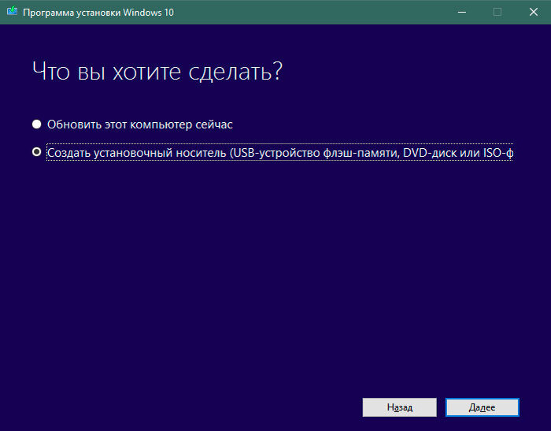Click the Windows 10 setup icon in title bar
The width and height of the screenshot is (551, 431).
coord(12,11)
